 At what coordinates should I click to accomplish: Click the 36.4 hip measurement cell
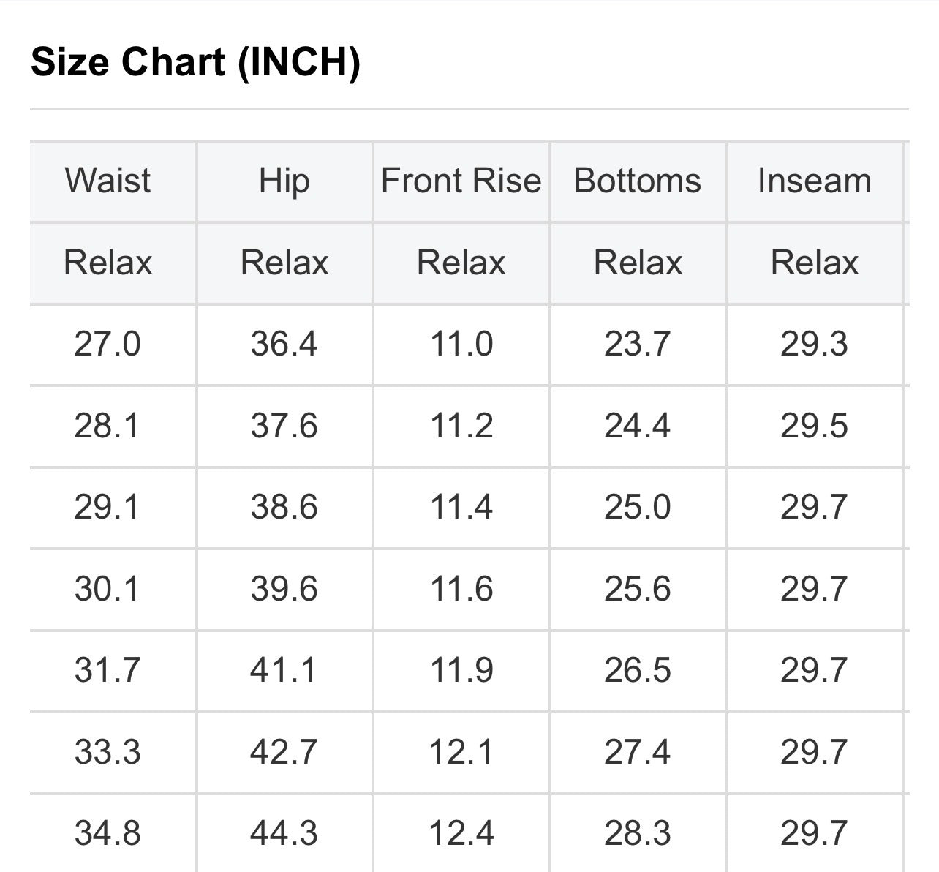coord(284,344)
